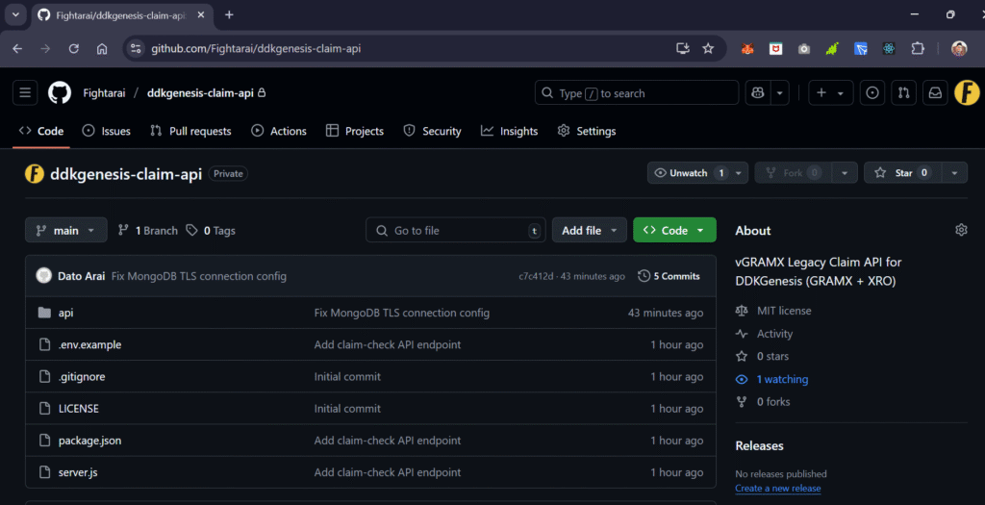Click the Unwatch button
Image resolution: width=985 pixels, height=505 pixels.
click(689, 173)
